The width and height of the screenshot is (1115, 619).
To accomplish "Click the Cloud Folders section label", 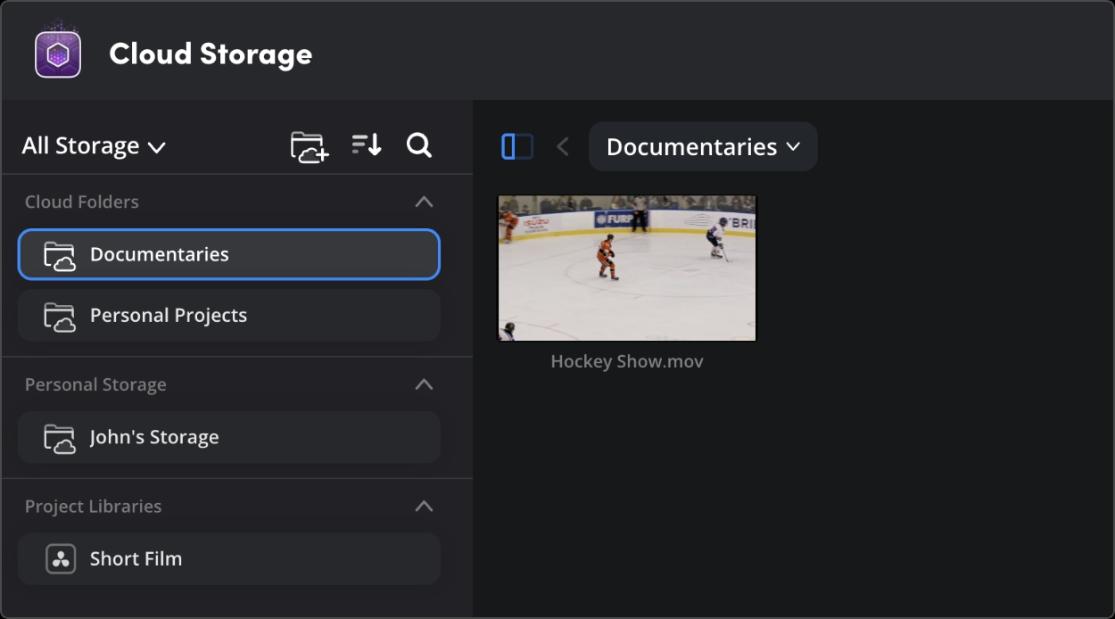I will click(x=82, y=202).
